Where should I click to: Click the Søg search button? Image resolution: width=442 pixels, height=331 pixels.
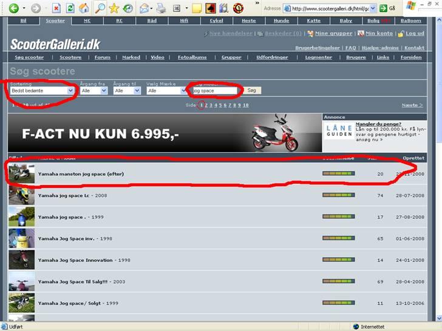tap(252, 90)
